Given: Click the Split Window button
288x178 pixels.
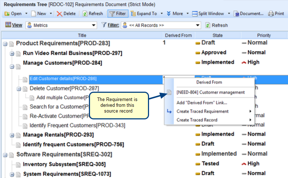Looking at the screenshot, I should pos(208,14).
